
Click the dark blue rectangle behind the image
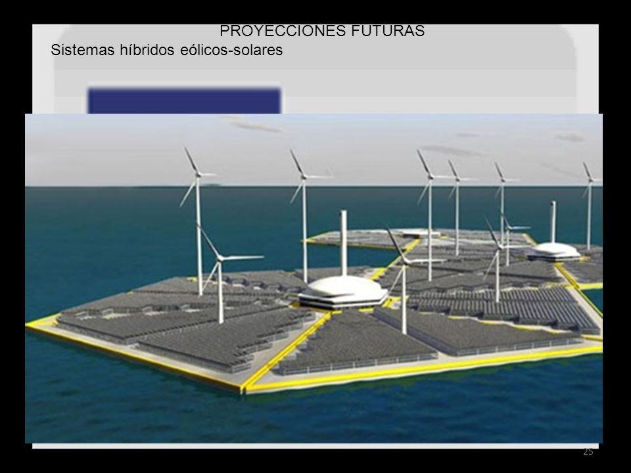click(x=184, y=101)
